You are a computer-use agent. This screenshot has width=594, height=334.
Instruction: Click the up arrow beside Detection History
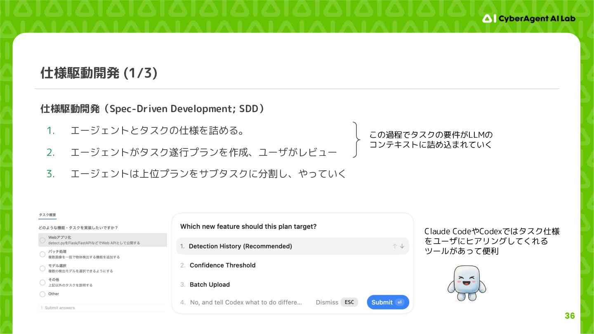(x=395, y=246)
